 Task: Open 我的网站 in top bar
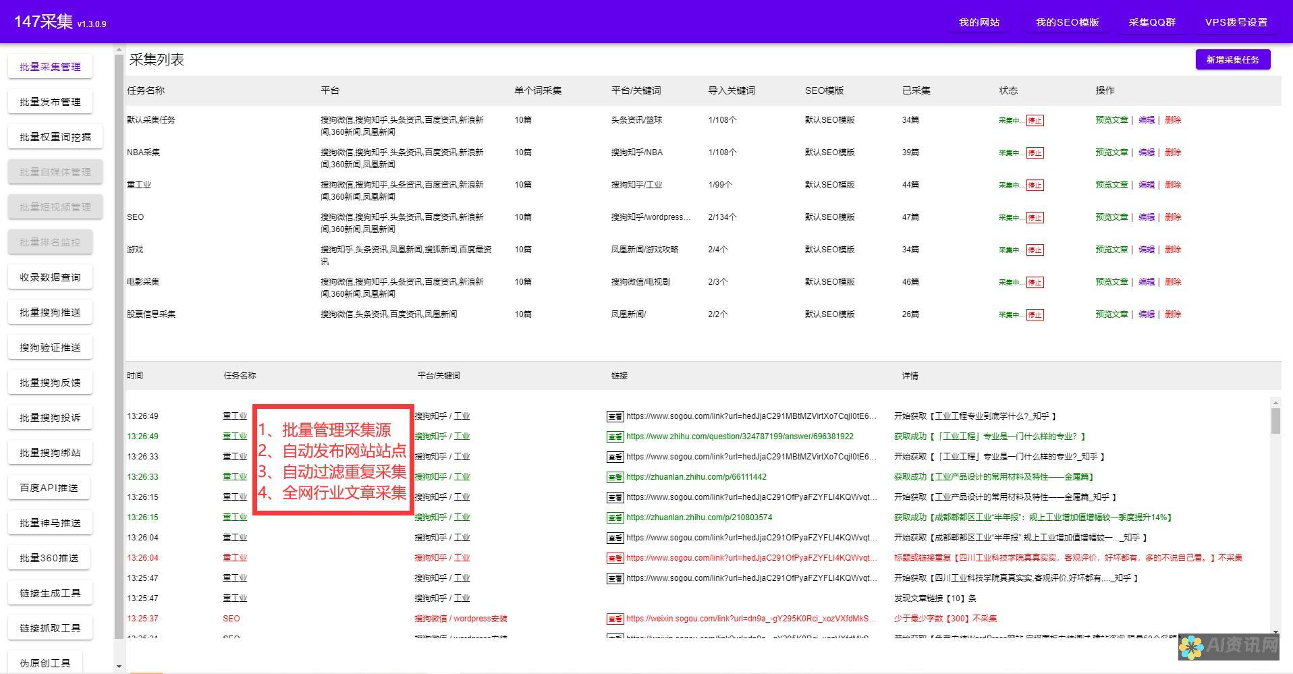979,22
